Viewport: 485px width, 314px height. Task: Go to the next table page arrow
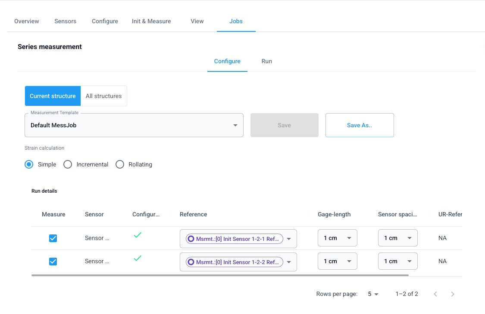(x=453, y=294)
